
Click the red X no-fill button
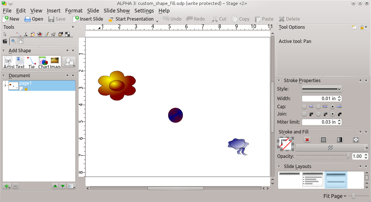307,140
